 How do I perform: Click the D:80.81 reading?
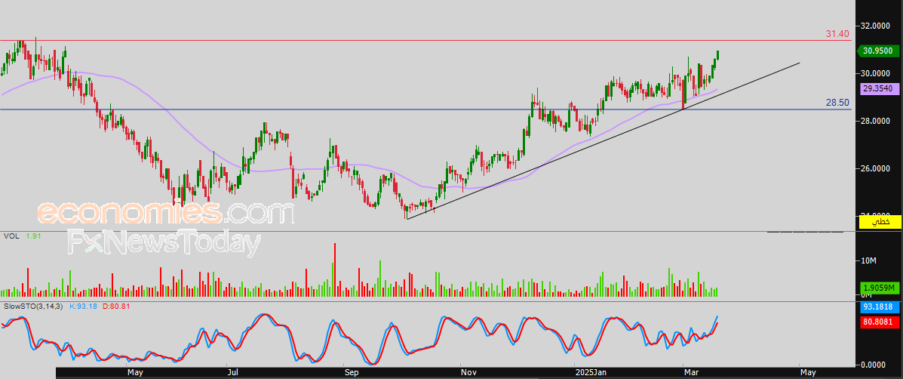115,306
